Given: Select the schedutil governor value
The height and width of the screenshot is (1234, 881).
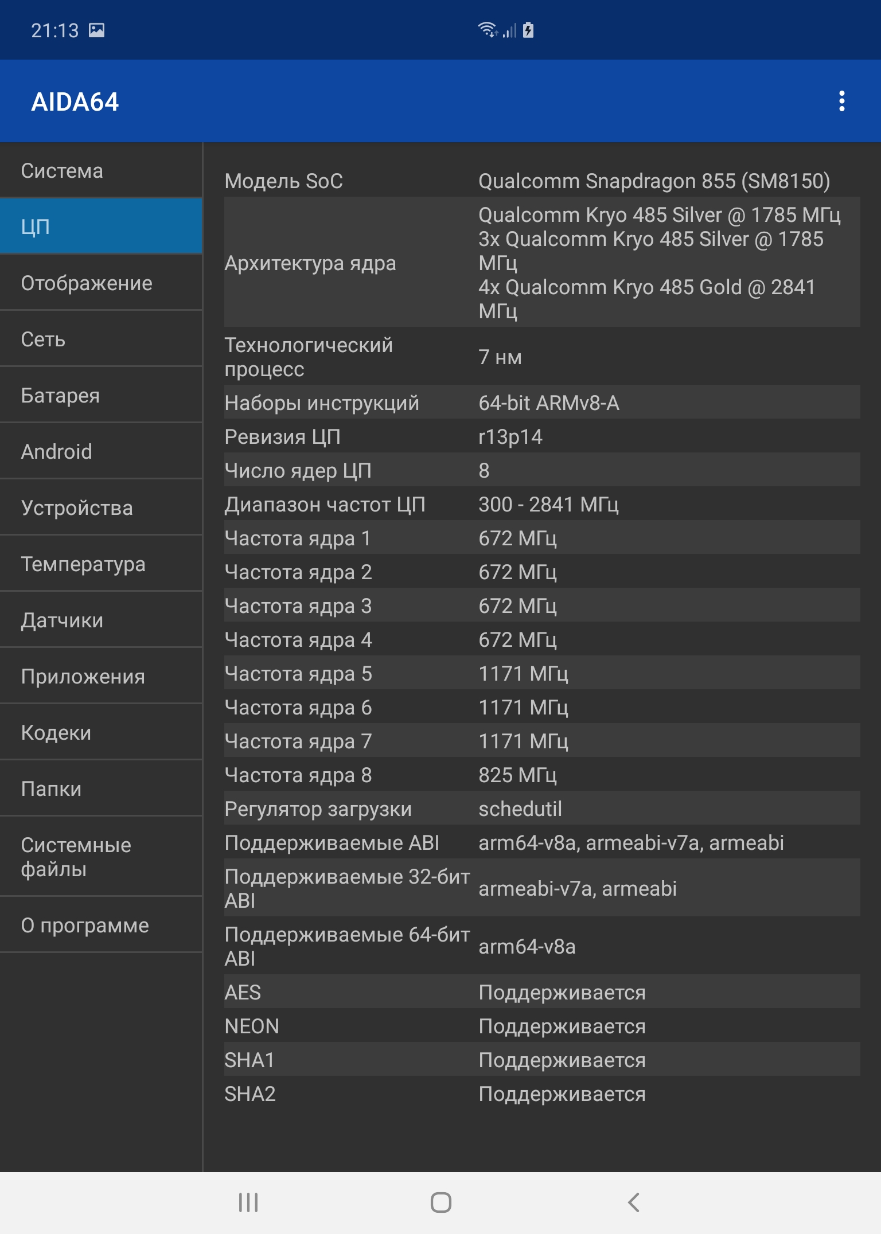Looking at the screenshot, I should (520, 809).
